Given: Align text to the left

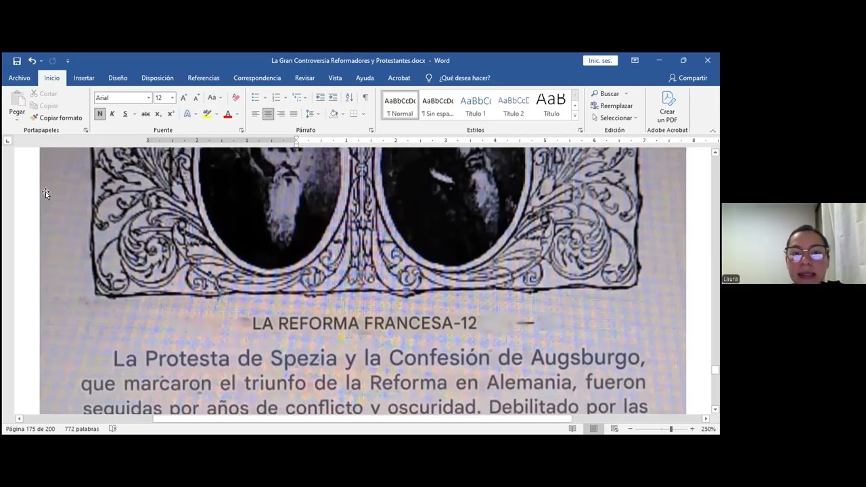Looking at the screenshot, I should tap(255, 114).
